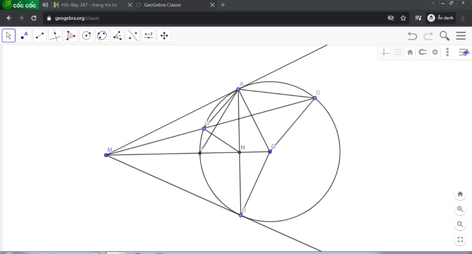Select the Reflect about Line tool
The width and height of the screenshot is (472, 254).
(x=133, y=36)
